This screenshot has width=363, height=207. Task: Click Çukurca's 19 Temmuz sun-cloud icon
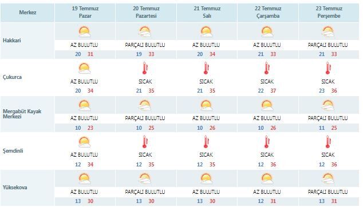[x=85, y=69]
